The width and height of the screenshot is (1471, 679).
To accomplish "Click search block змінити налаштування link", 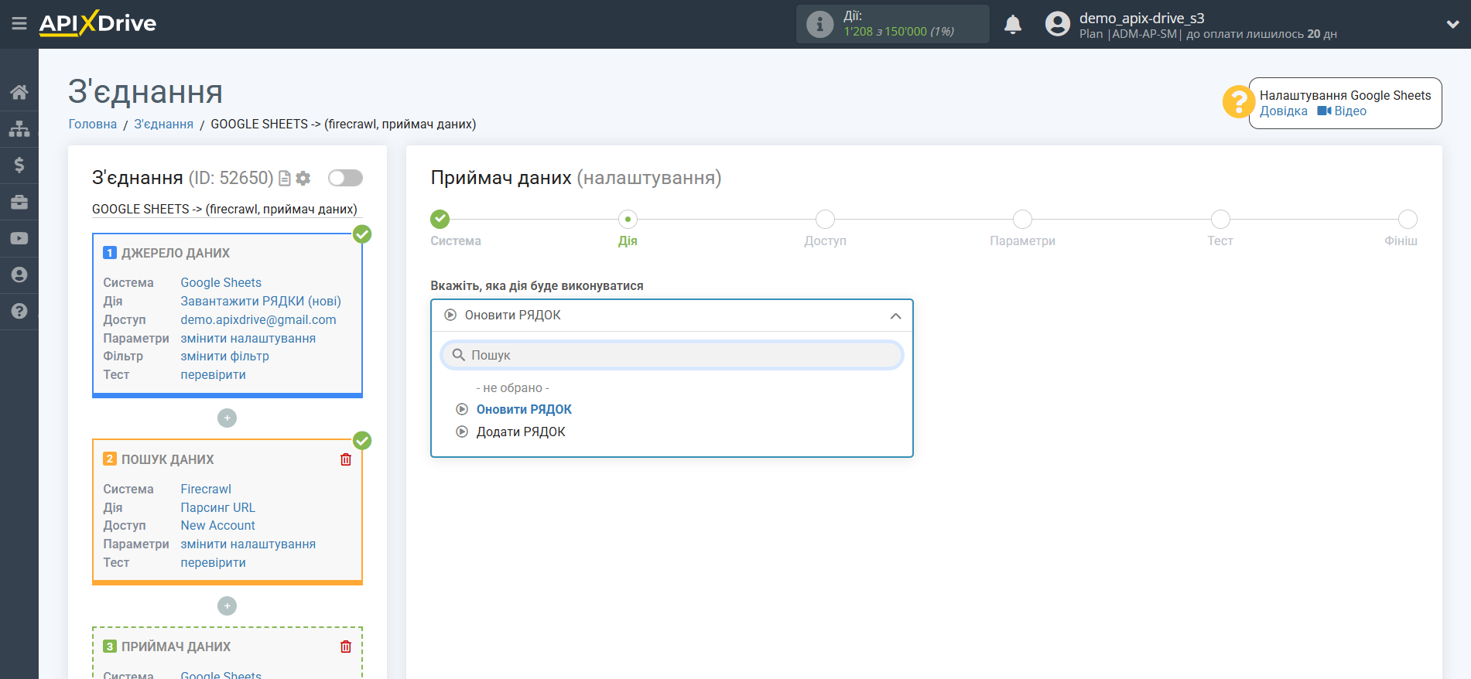I will (248, 544).
